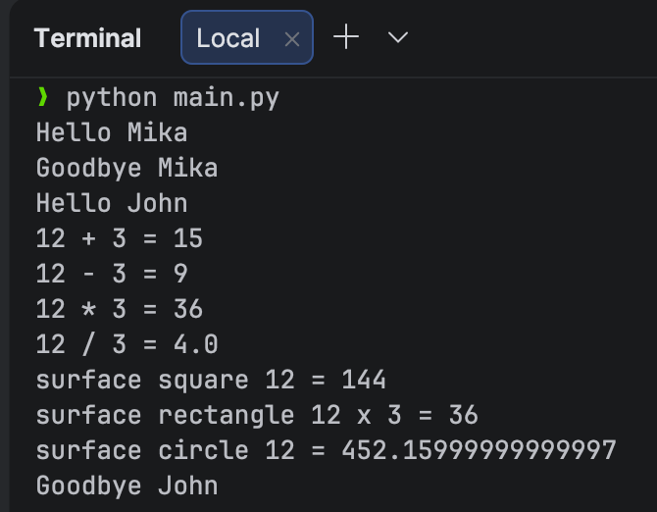Click the words surface circle in output
The height and width of the screenshot is (512, 657).
pyautogui.click(x=141, y=450)
